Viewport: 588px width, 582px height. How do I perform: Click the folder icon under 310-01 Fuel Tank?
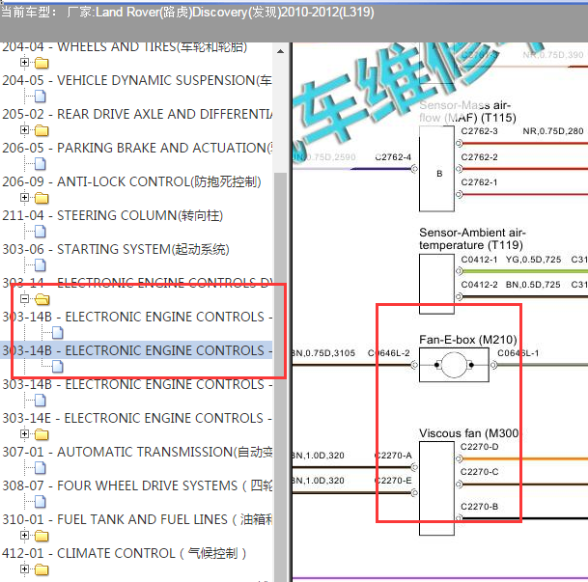(42, 536)
